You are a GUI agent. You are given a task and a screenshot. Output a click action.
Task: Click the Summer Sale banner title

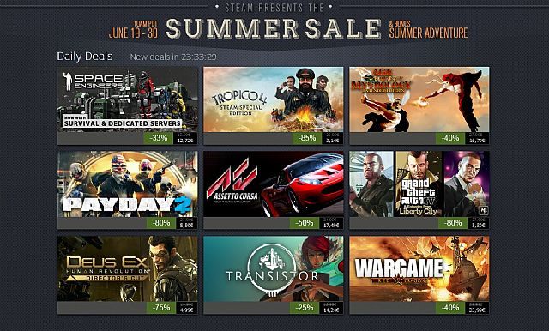[x=273, y=28]
